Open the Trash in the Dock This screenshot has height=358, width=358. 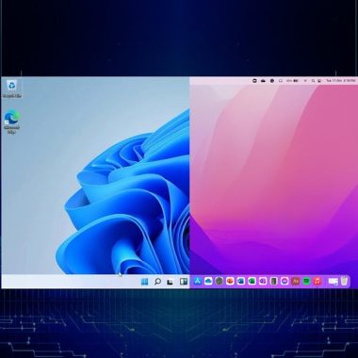tap(345, 281)
